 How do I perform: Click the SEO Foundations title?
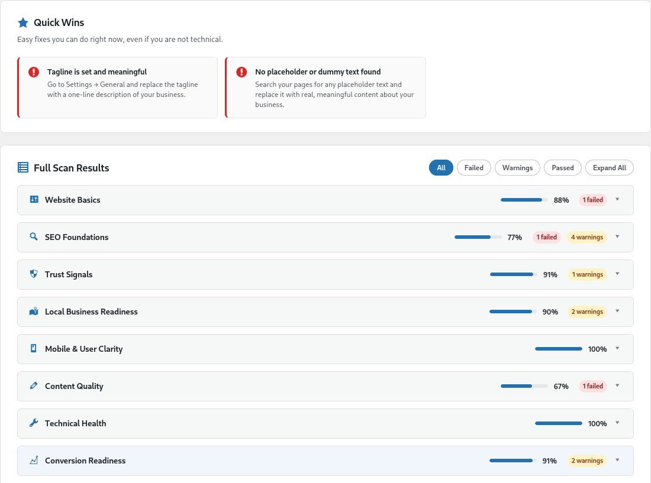coord(77,237)
